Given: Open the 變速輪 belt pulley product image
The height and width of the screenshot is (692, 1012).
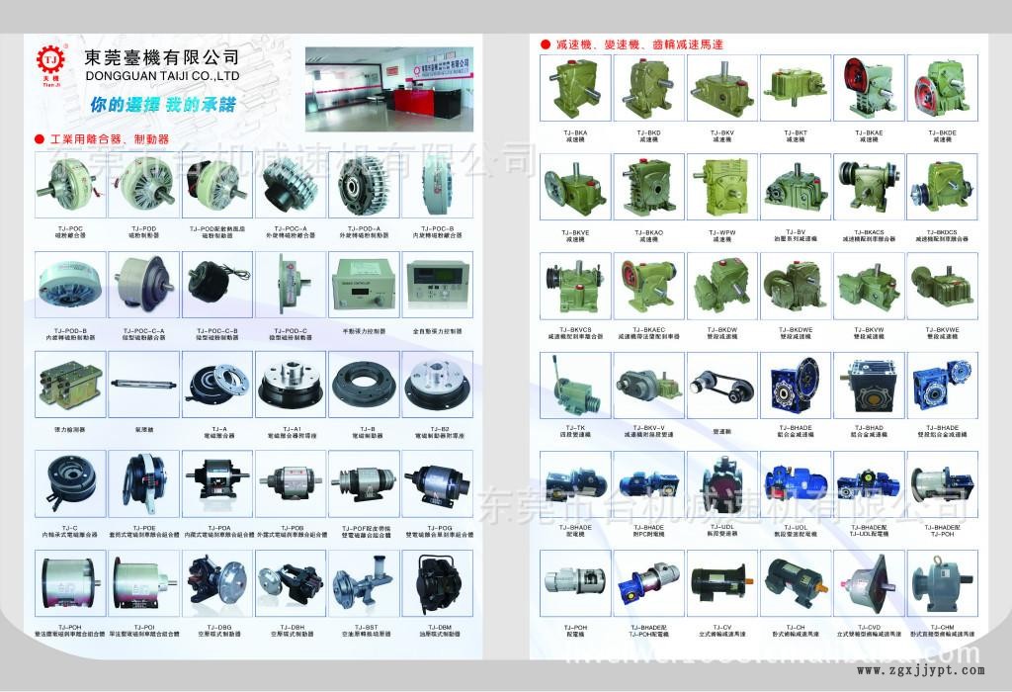Looking at the screenshot, I should [722, 386].
